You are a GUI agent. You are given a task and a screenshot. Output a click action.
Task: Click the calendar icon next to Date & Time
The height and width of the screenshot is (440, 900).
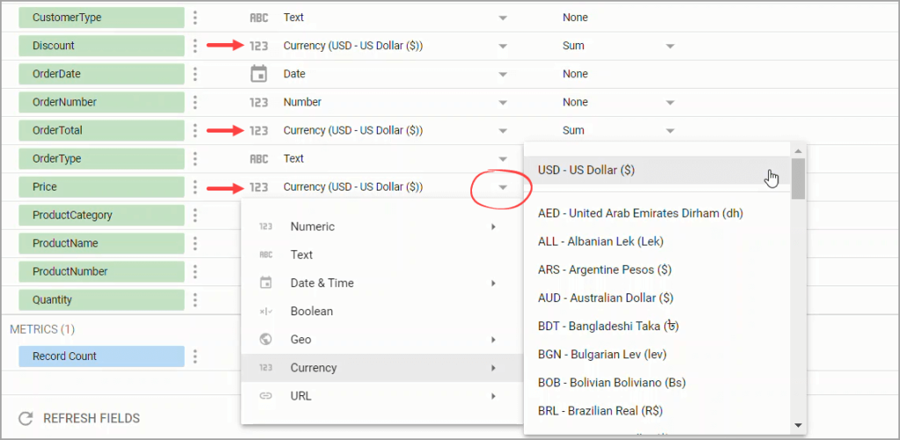(265, 283)
